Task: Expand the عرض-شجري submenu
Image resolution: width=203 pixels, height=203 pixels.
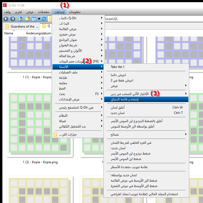Action: click(x=78, y=34)
